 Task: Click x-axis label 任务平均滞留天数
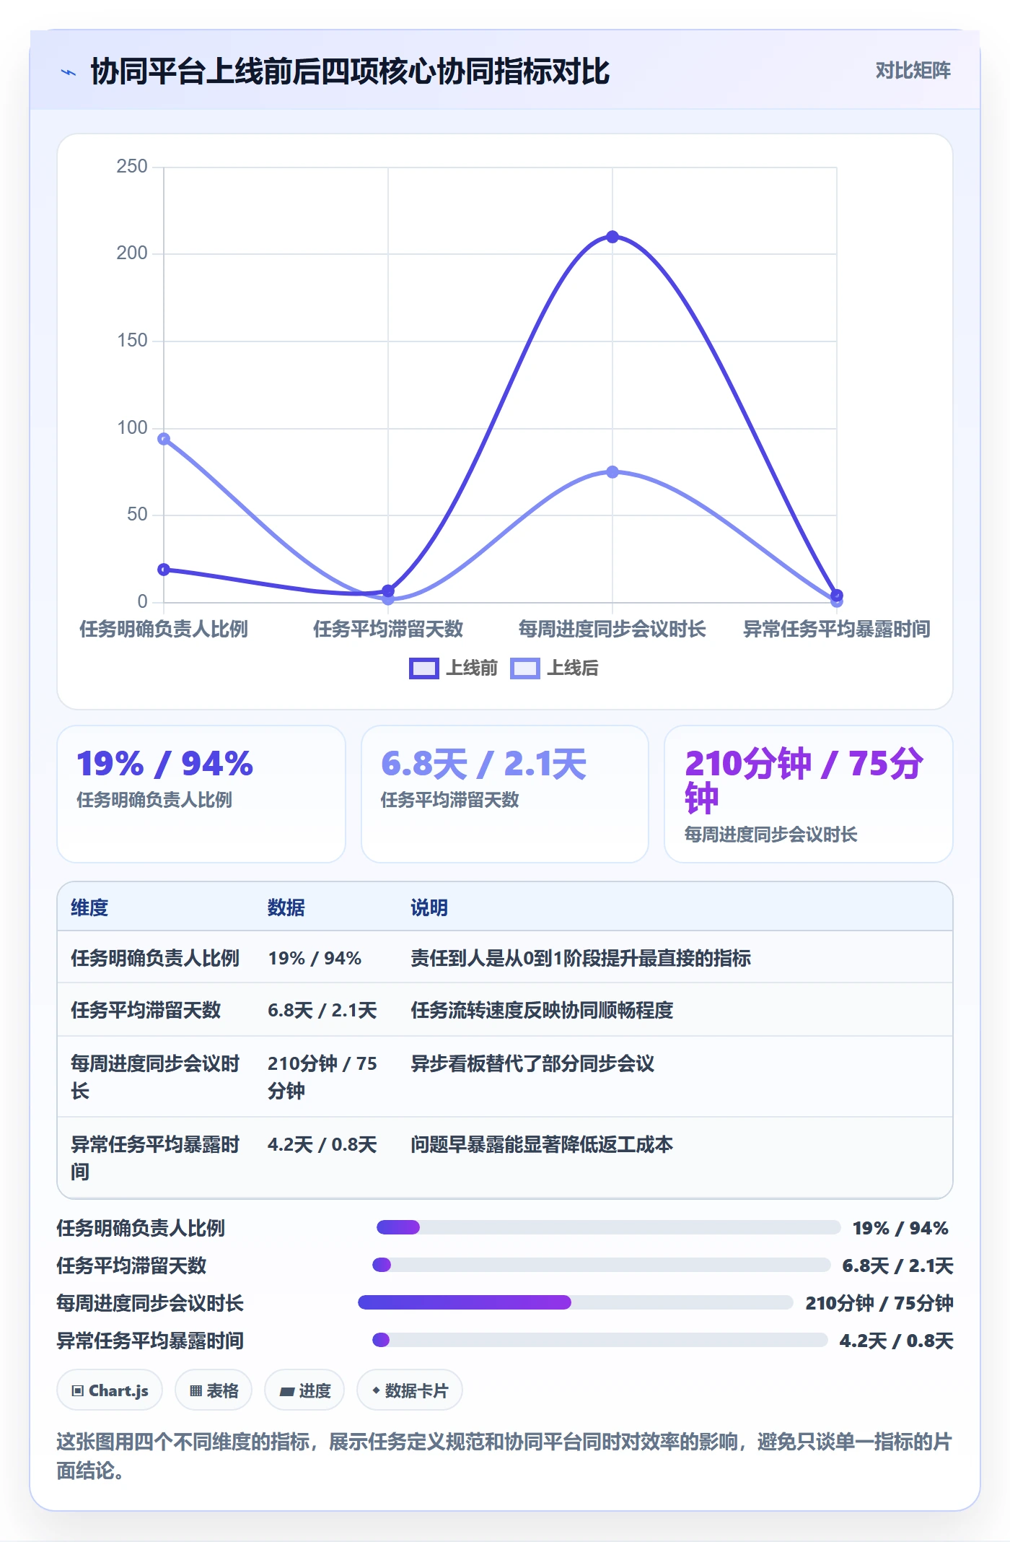[x=388, y=629]
